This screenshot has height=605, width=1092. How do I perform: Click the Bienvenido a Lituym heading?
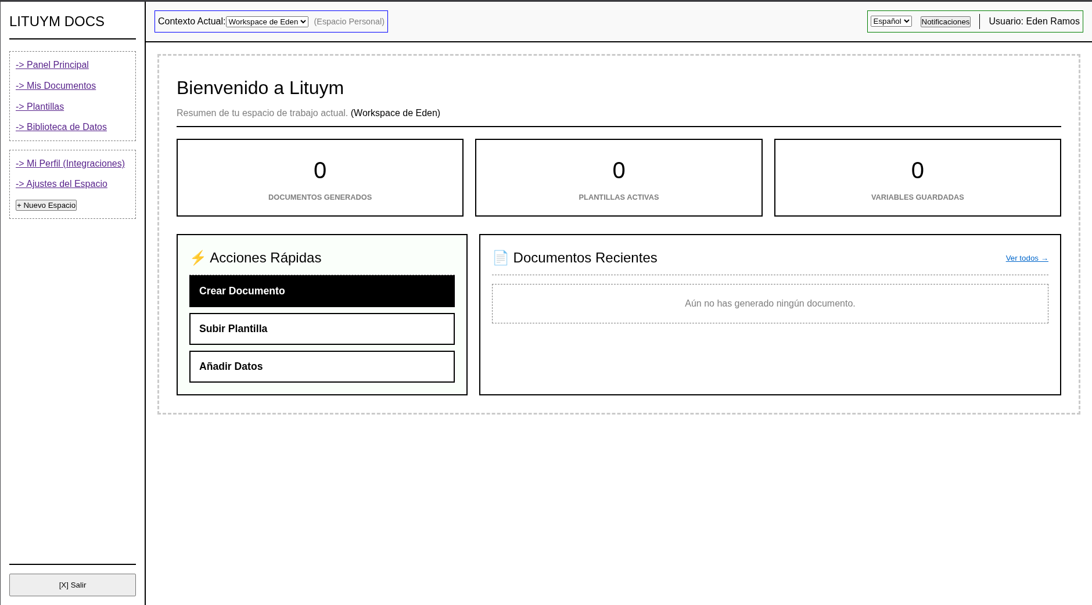[x=260, y=88]
